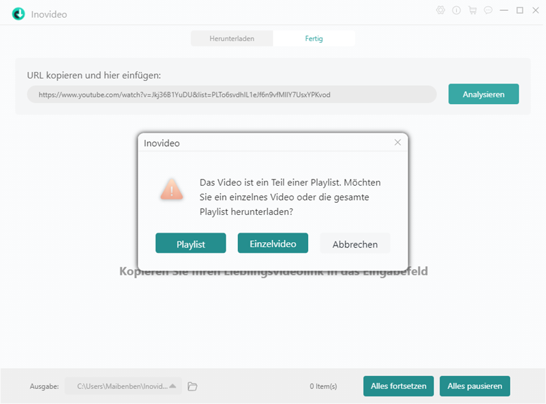Click Abbrechen to cancel the dialog
Image resolution: width=546 pixels, height=404 pixels.
pos(355,243)
